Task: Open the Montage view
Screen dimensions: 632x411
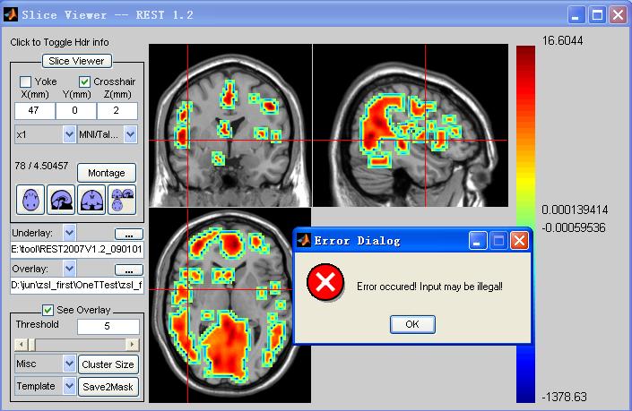Action: (107, 173)
